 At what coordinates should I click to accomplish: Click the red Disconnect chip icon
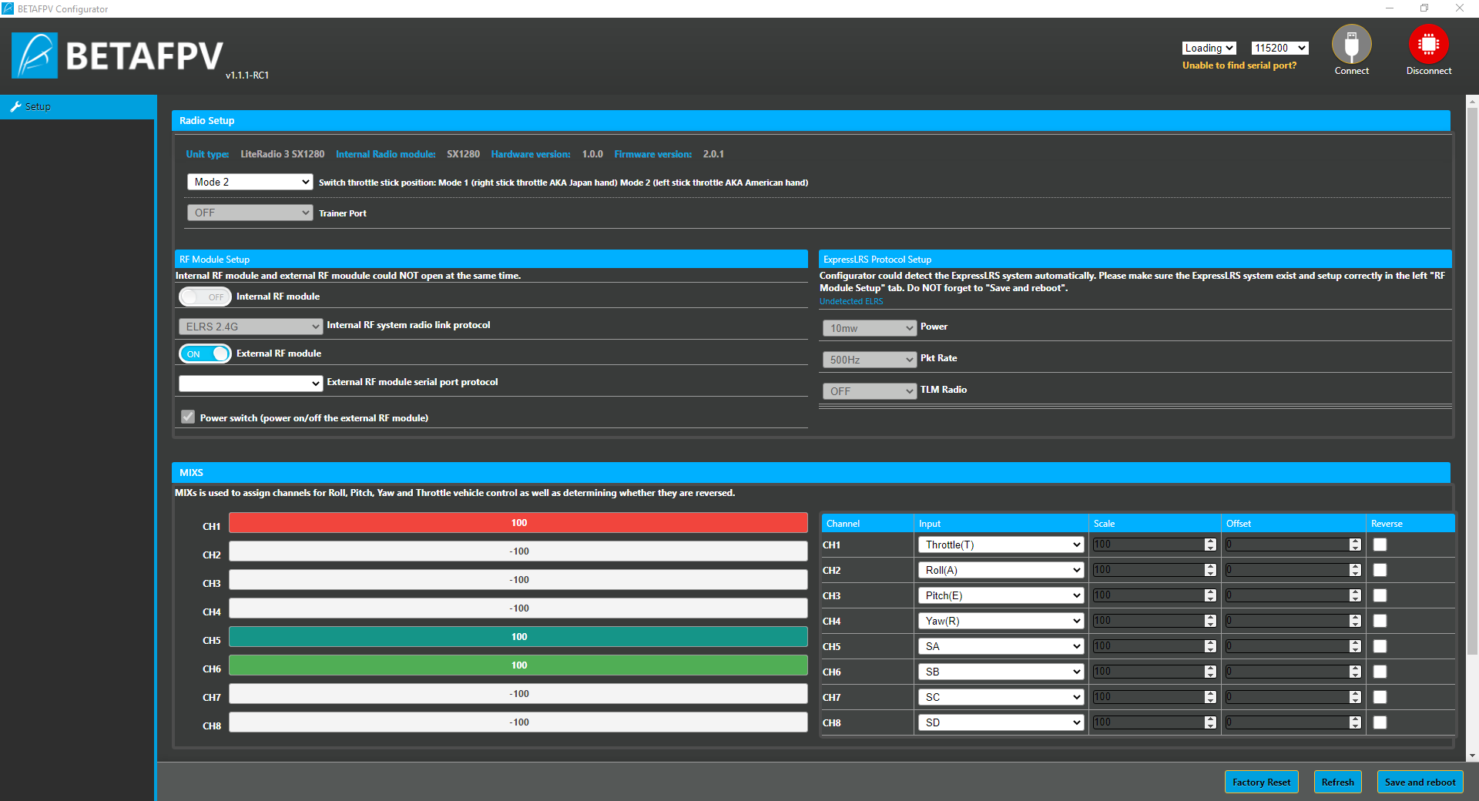coord(1428,45)
